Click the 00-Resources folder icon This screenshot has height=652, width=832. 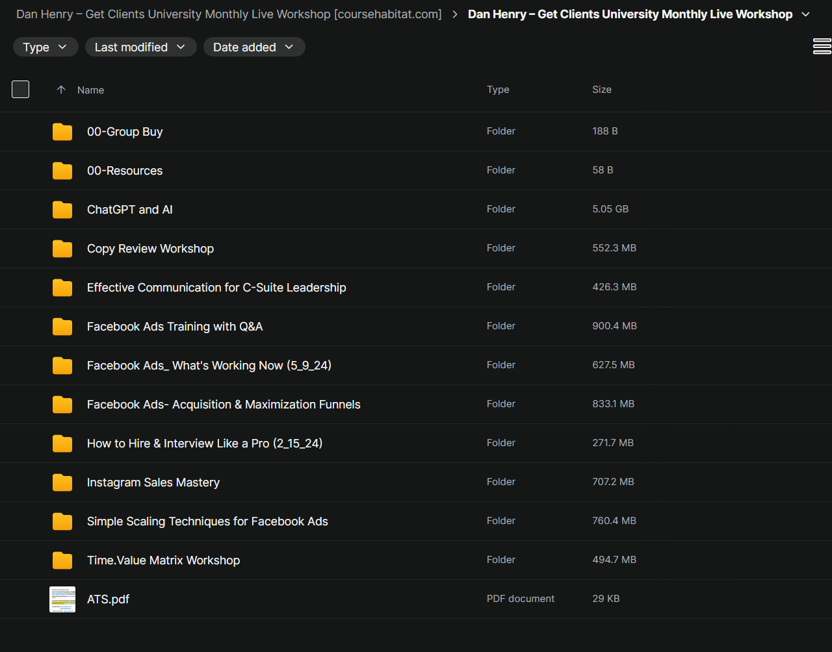coord(62,171)
